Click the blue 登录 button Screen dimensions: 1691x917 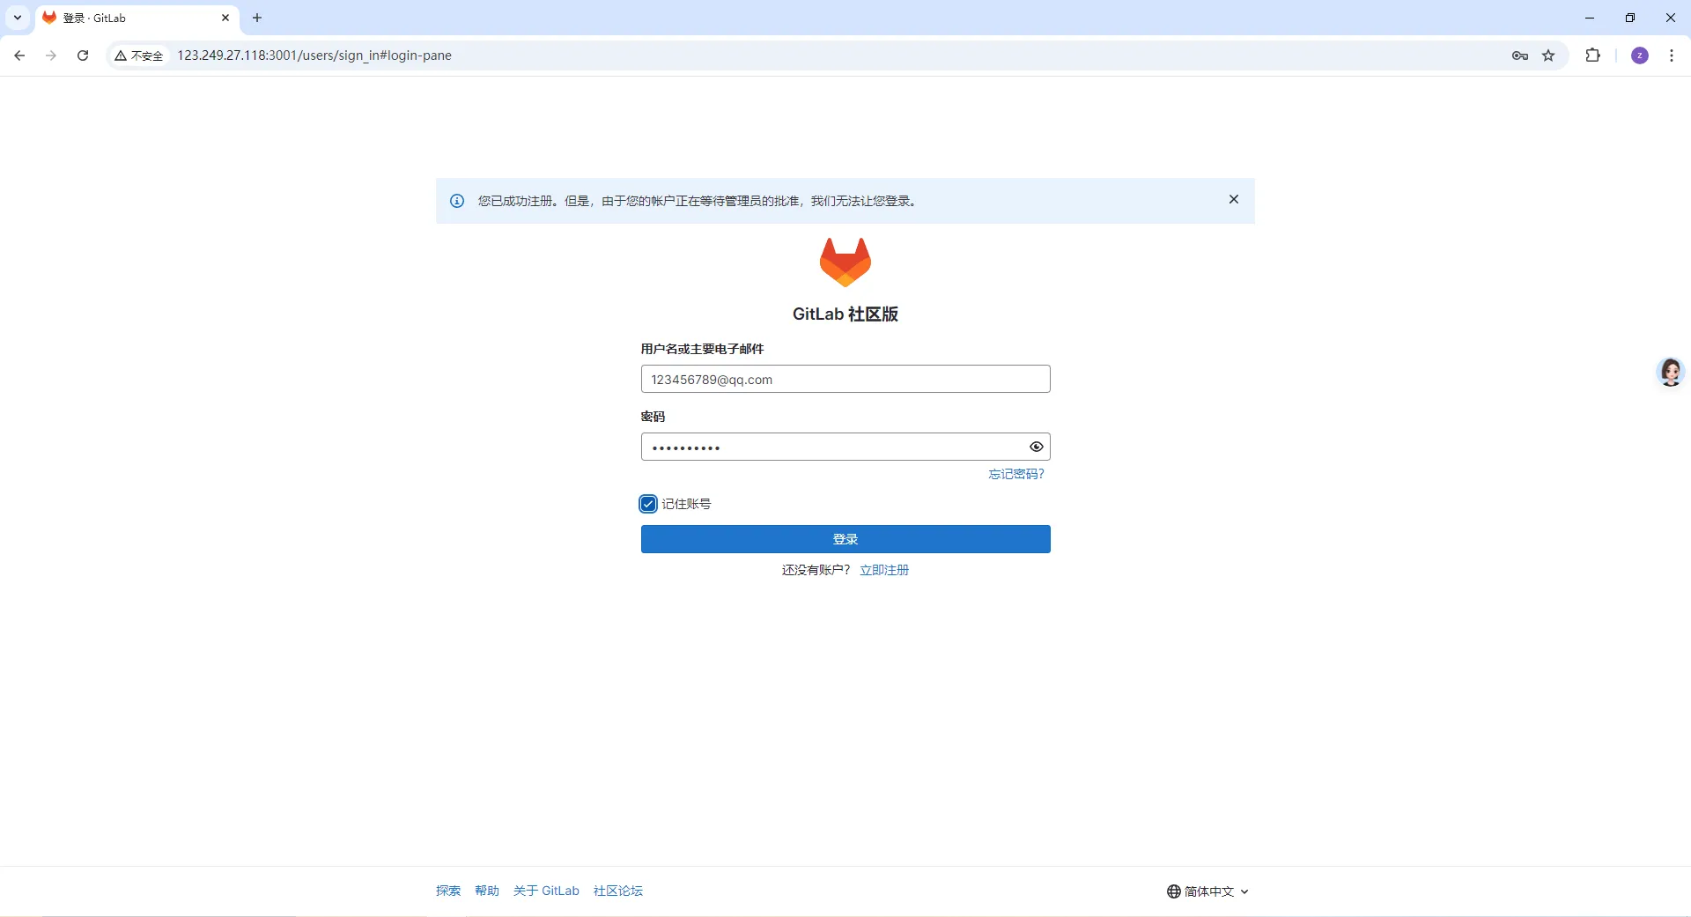tap(845, 539)
